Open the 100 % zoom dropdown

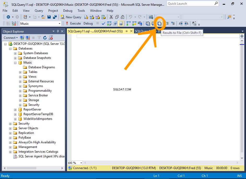coord(81,163)
